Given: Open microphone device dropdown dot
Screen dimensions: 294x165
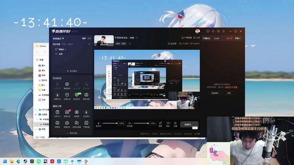Looking at the screenshot, I should [x=101, y=123].
